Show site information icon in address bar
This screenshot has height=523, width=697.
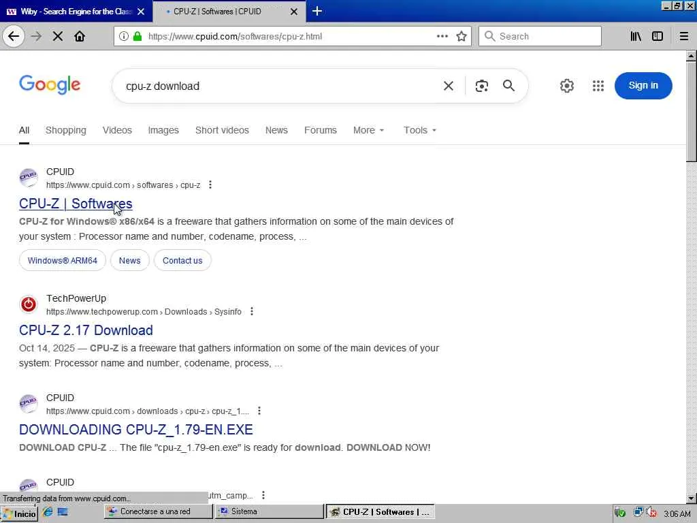(124, 36)
